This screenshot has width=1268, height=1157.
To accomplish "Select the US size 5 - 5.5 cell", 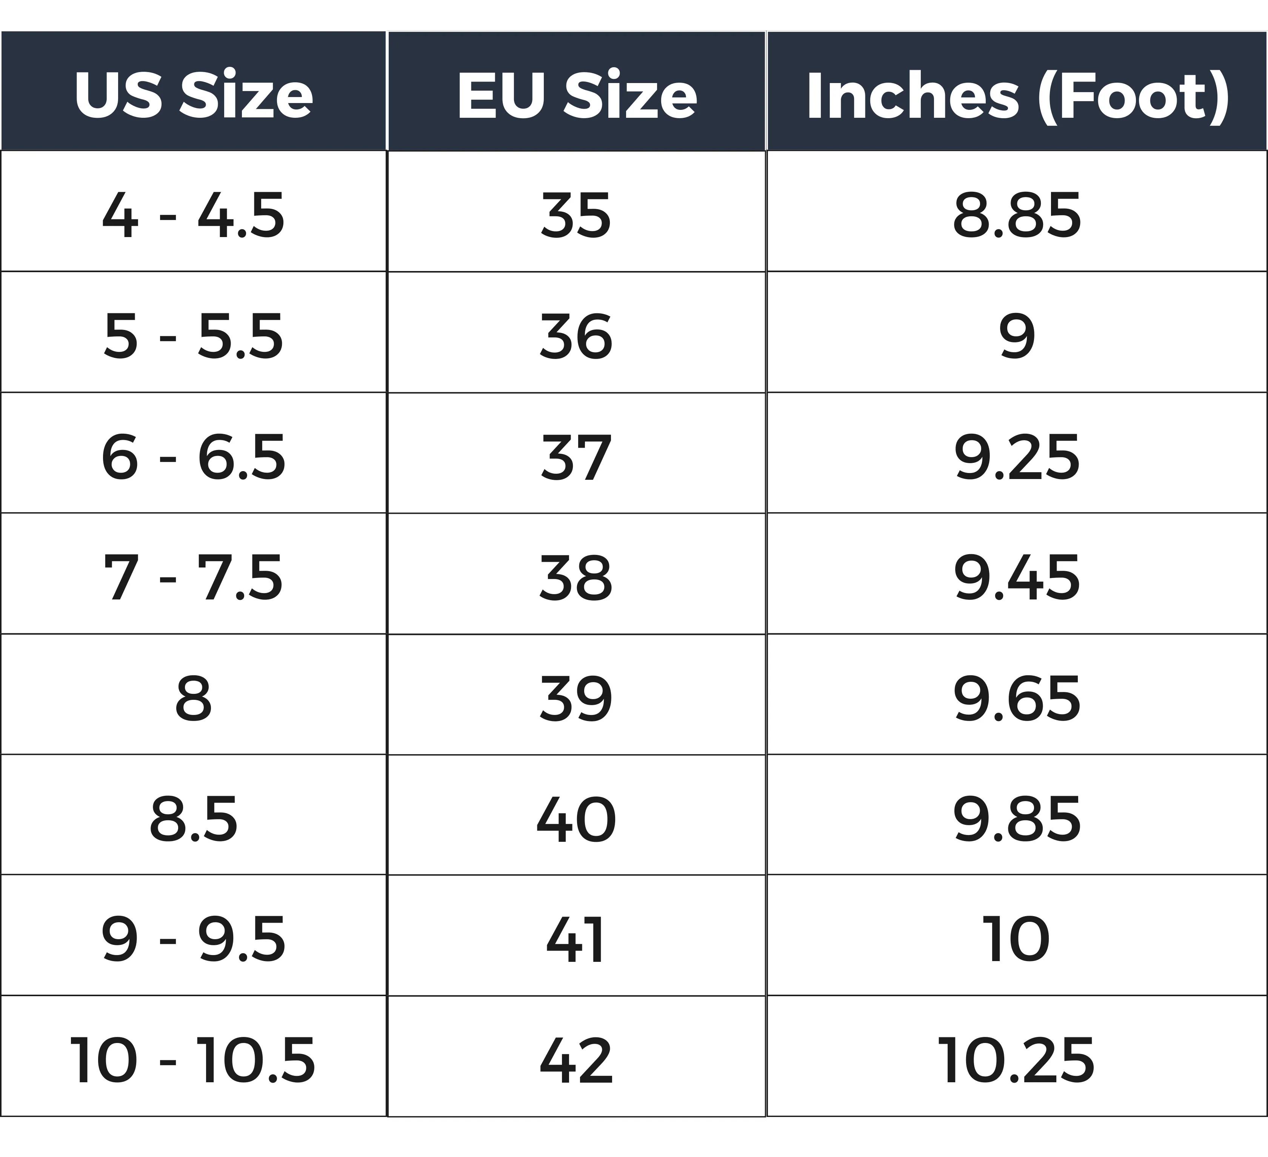I will [193, 337].
